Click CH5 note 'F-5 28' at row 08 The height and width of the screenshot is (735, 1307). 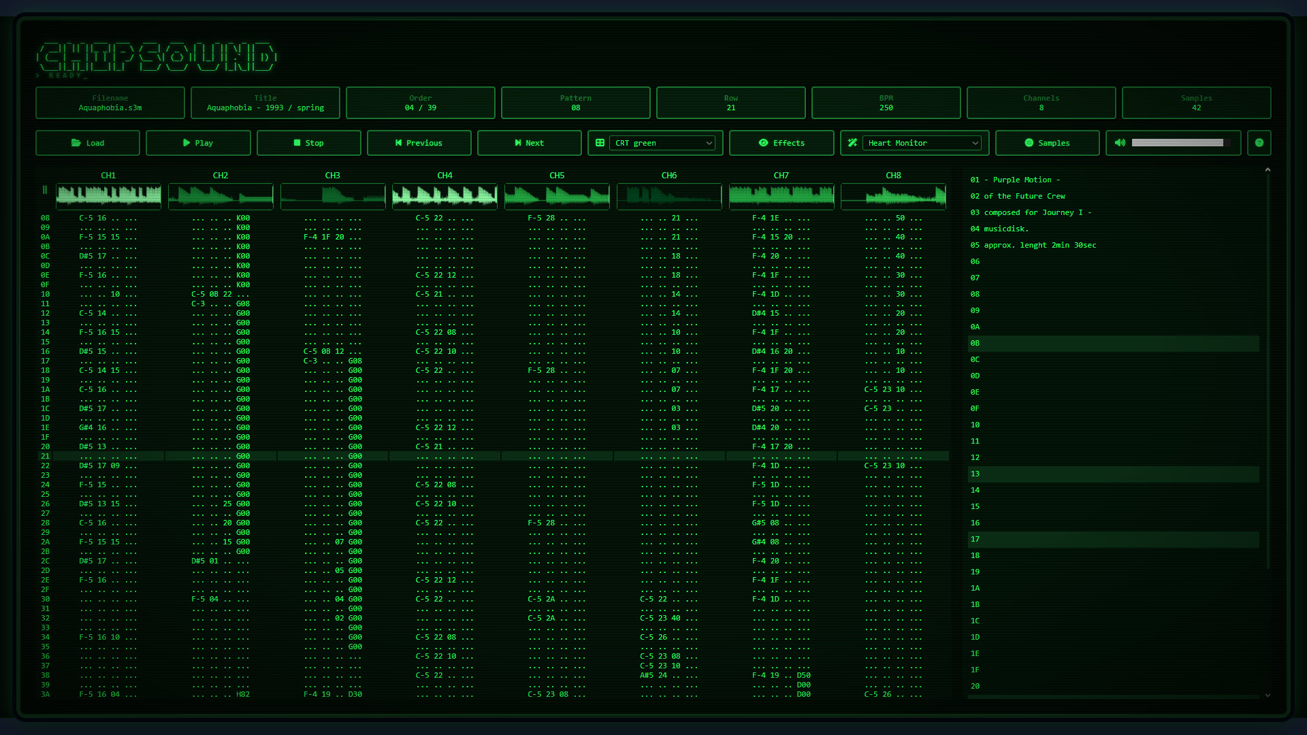541,218
